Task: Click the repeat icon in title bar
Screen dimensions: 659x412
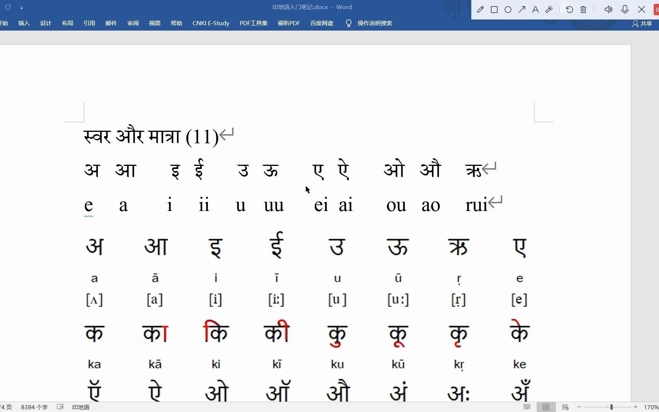Action: pos(8,7)
